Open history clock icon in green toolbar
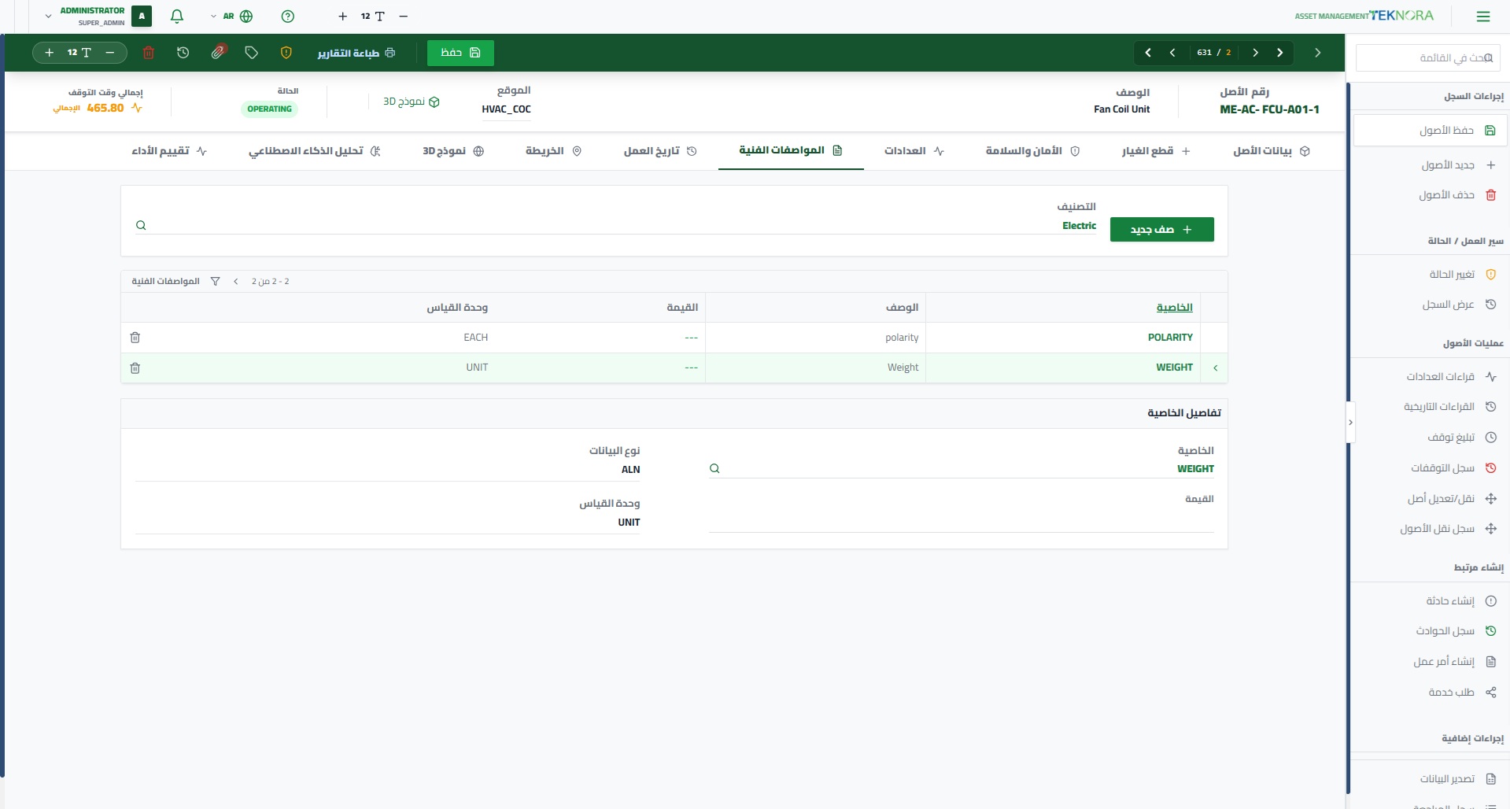The width and height of the screenshot is (1510, 809). coord(183,53)
